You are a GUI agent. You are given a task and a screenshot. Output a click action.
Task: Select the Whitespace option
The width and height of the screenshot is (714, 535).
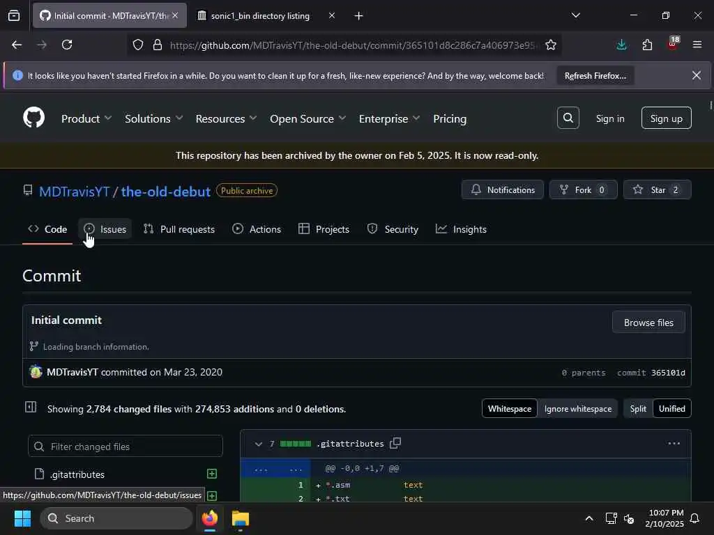pos(510,408)
